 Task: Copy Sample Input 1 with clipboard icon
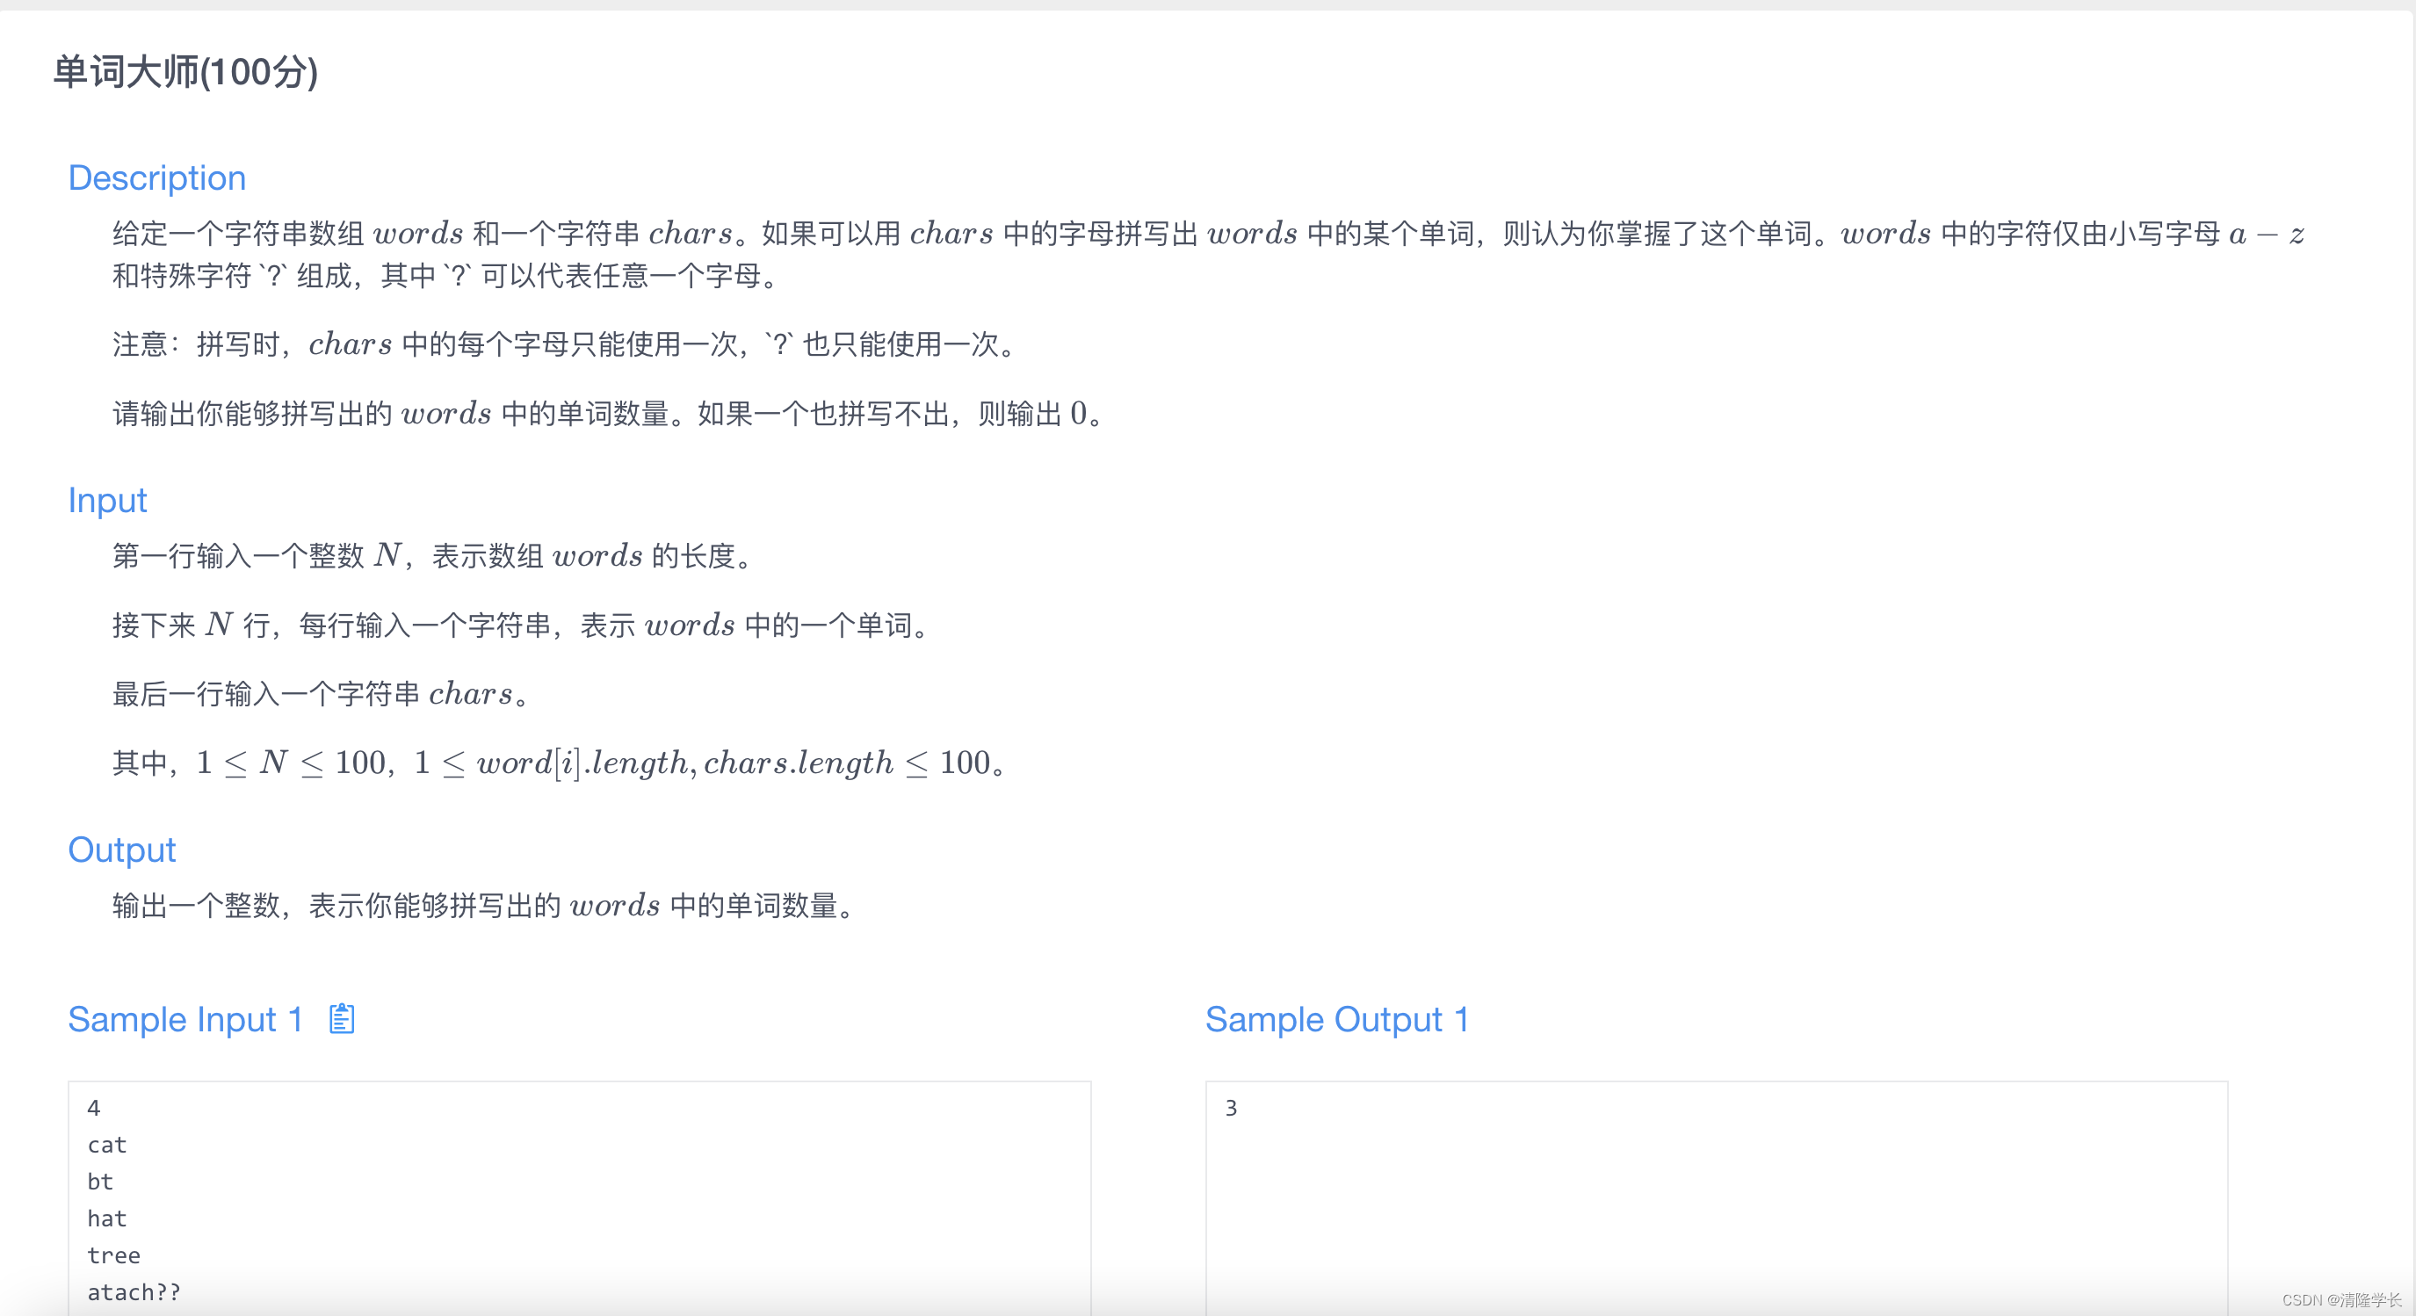pyautogui.click(x=343, y=1019)
